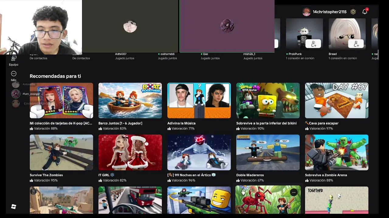Open the Mi colección de tarjetas de K-pop game
The width and height of the screenshot is (389, 218).
[61, 101]
